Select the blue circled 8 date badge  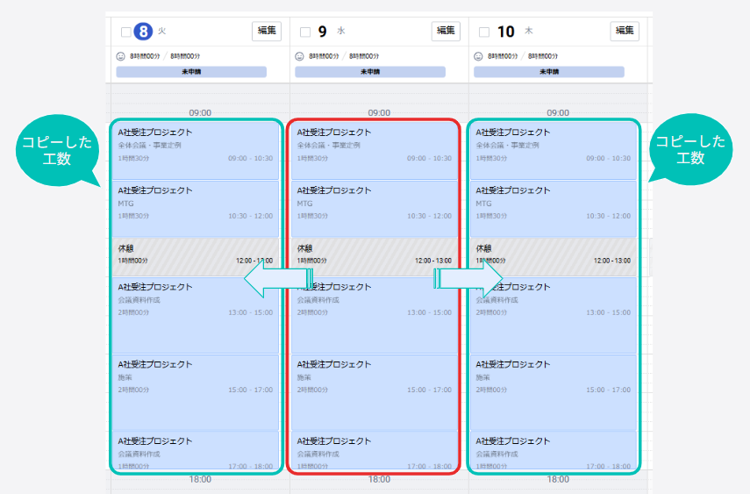click(x=143, y=32)
